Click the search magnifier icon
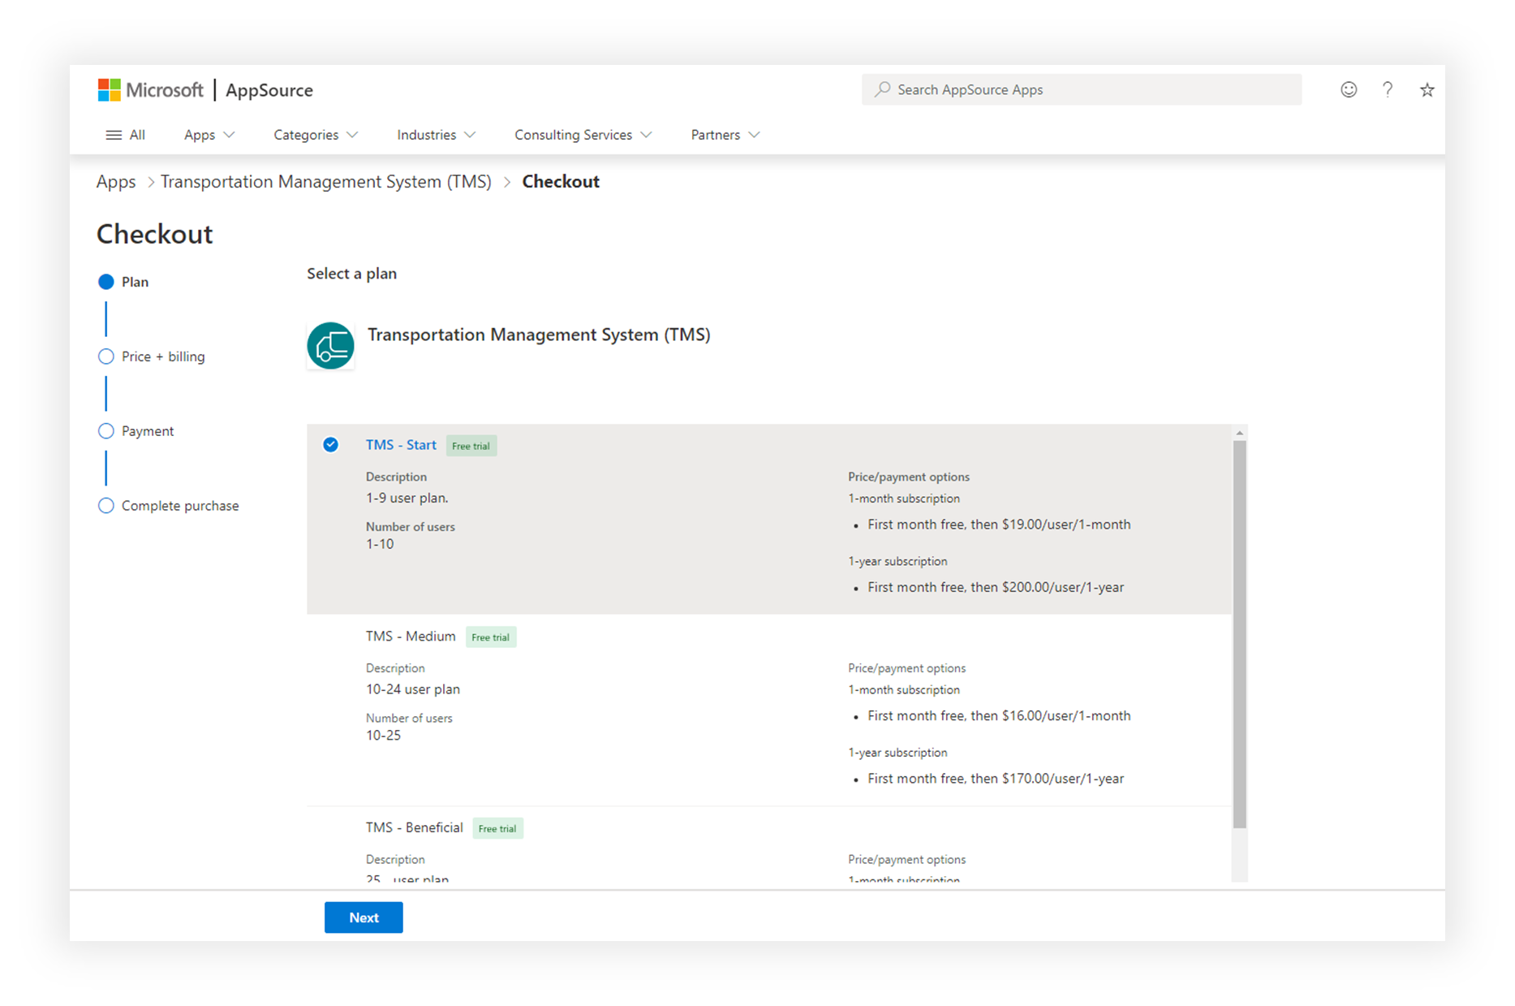The width and height of the screenshot is (1515, 1006). point(882,89)
